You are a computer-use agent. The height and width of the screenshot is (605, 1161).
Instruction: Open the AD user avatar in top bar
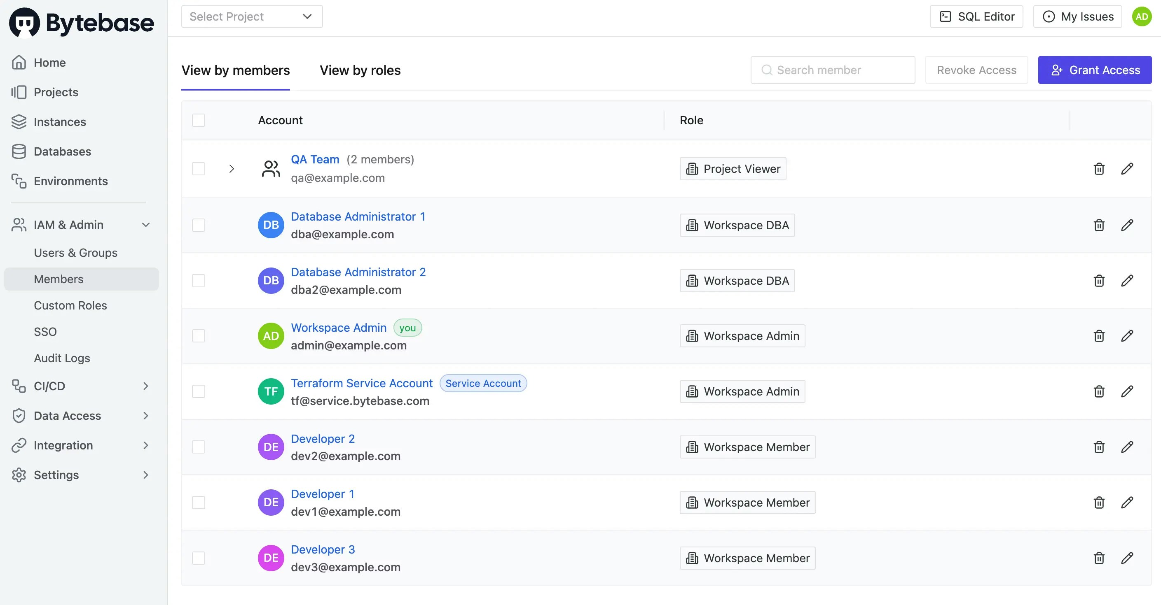tap(1141, 16)
